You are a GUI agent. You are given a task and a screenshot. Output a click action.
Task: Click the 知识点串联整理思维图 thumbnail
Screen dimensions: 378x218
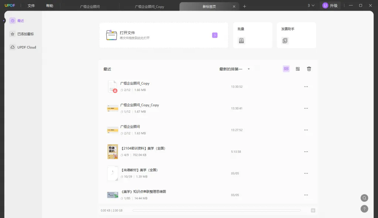click(113, 195)
